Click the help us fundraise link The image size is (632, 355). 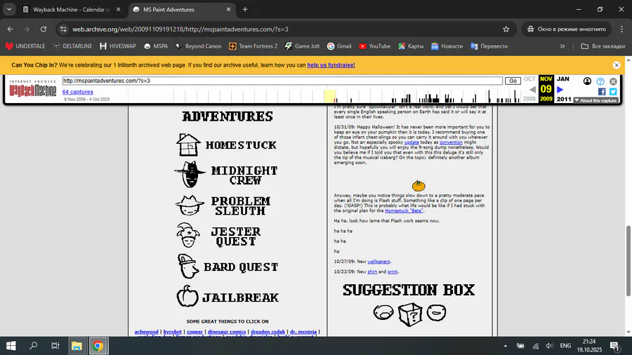point(331,65)
